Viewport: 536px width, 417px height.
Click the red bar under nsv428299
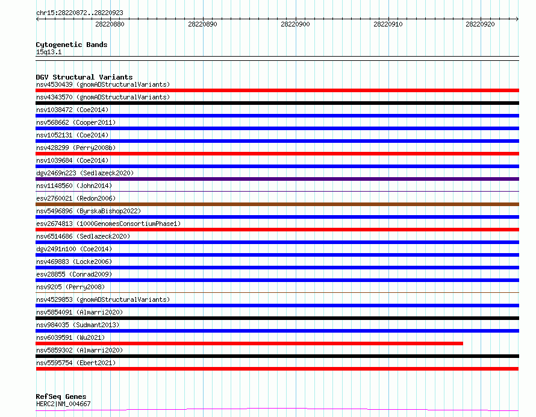277,154
